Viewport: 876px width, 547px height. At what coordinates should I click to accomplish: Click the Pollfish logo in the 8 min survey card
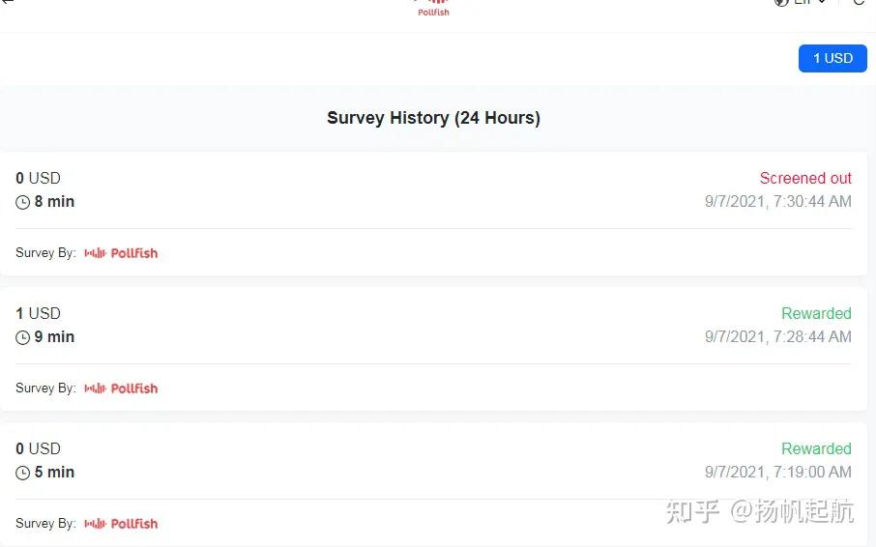[x=121, y=253]
